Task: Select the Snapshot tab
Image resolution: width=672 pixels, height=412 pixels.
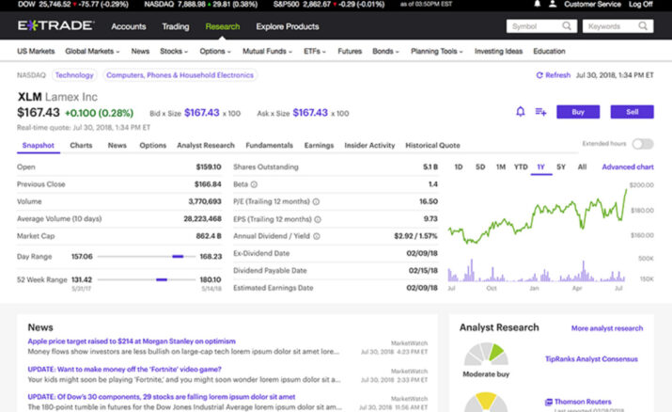Action: point(39,146)
